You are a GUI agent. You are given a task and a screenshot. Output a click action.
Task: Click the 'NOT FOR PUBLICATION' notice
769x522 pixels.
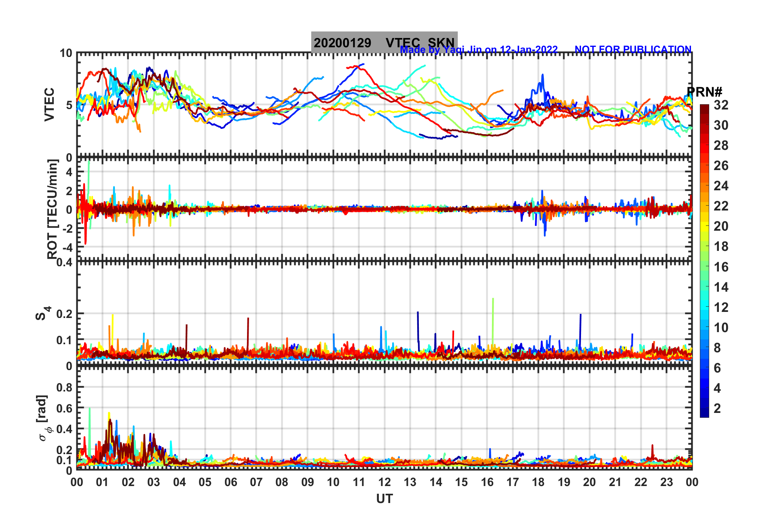(633, 49)
